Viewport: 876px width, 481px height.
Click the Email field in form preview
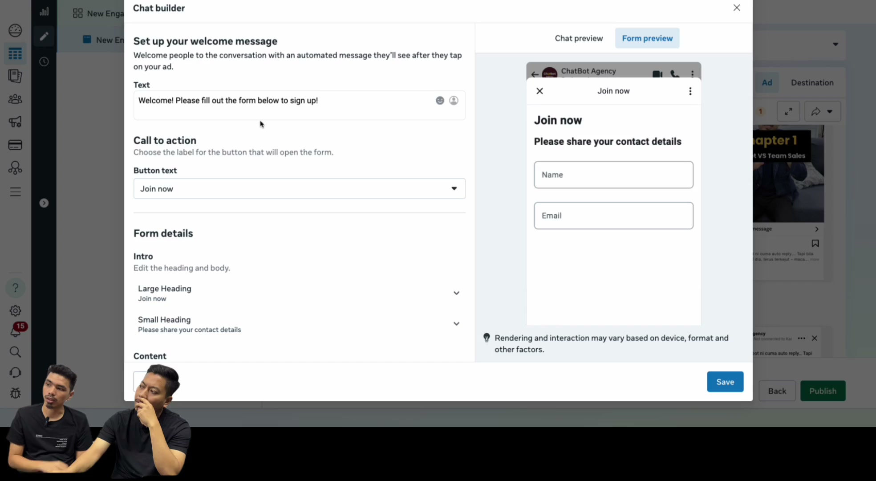(x=613, y=216)
